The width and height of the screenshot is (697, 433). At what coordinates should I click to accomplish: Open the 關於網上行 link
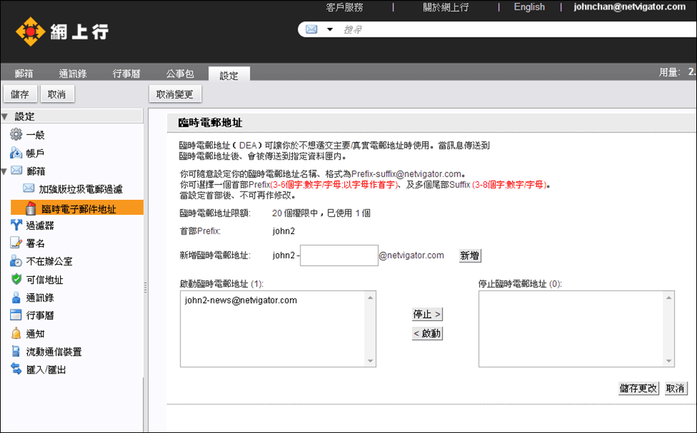[x=445, y=7]
